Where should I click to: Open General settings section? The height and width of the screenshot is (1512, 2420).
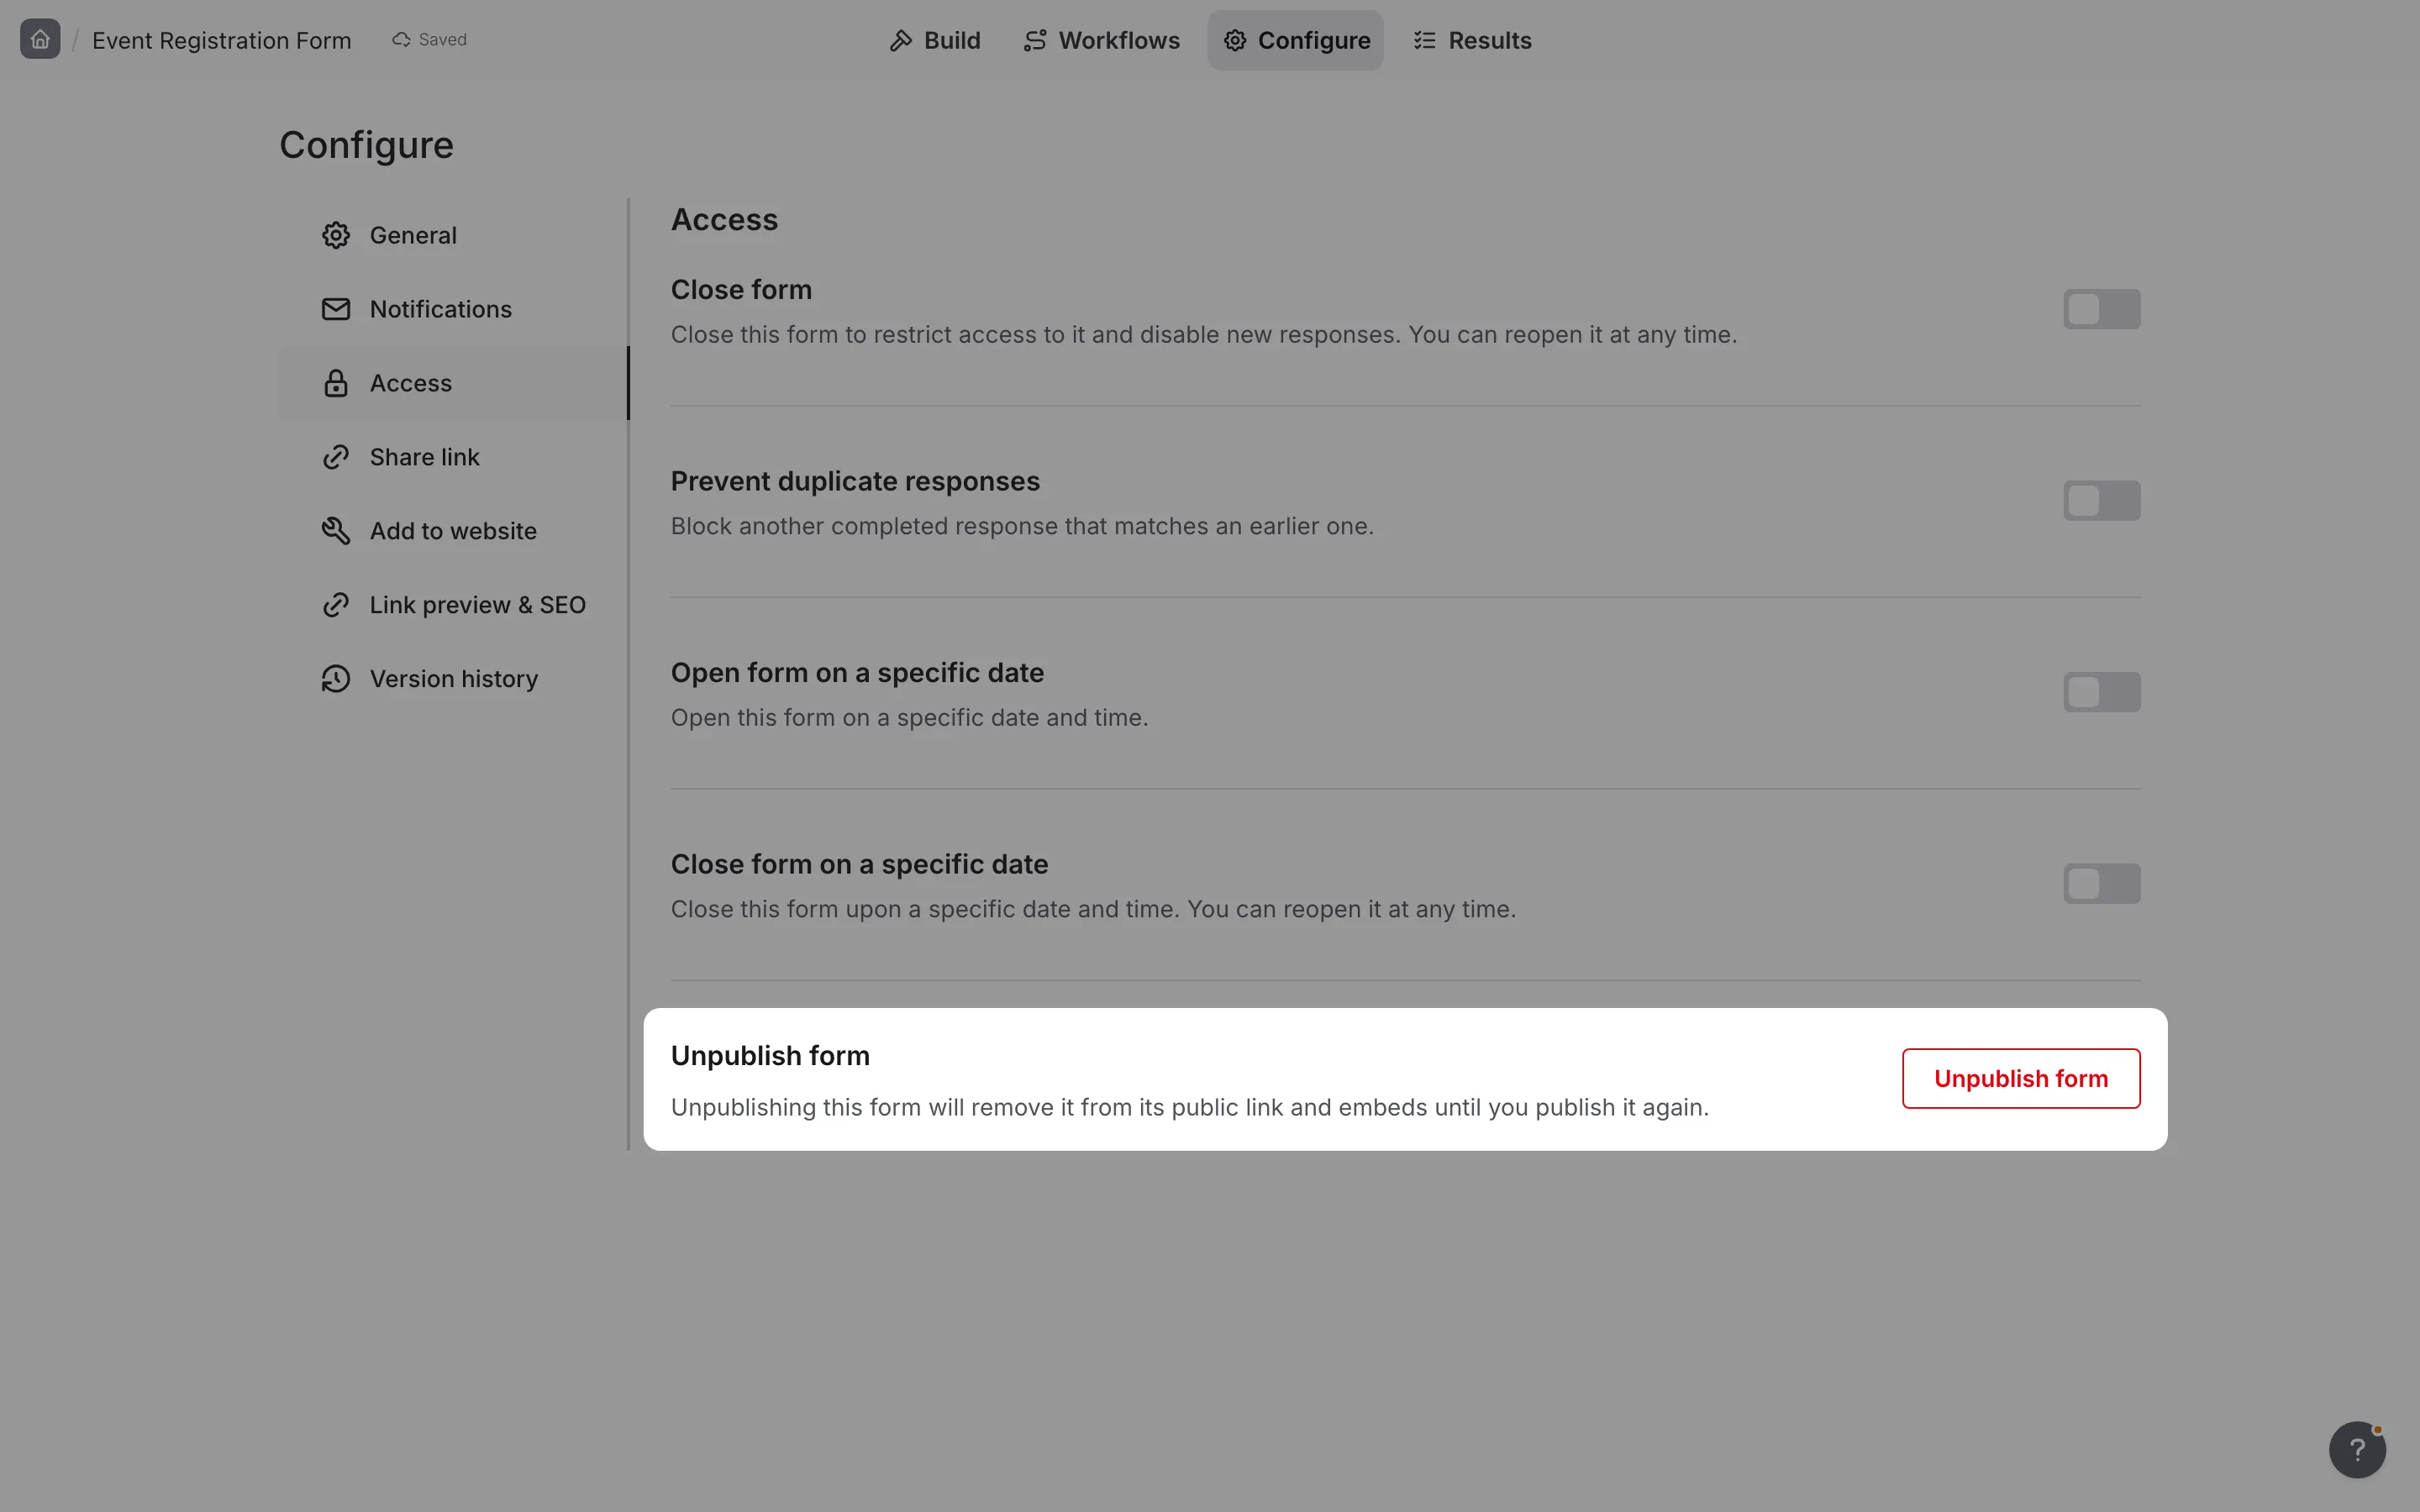coord(453,235)
